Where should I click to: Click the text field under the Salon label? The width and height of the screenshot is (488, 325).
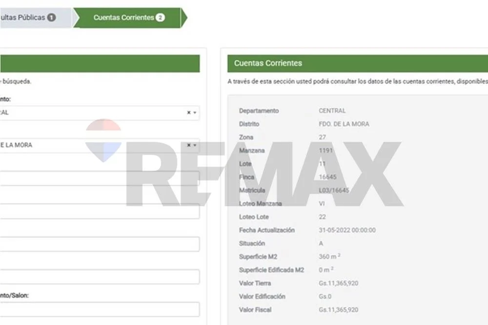(x=98, y=309)
